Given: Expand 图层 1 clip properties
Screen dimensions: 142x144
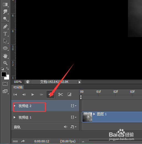Looking at the screenshot, I should [x=94, y=114].
